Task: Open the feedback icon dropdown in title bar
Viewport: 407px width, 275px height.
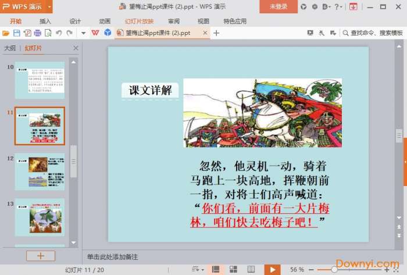Action: 326,7
